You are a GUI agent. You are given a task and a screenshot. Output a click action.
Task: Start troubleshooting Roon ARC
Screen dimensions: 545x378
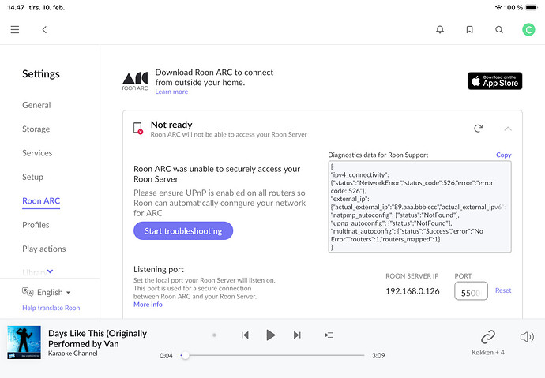(x=183, y=231)
